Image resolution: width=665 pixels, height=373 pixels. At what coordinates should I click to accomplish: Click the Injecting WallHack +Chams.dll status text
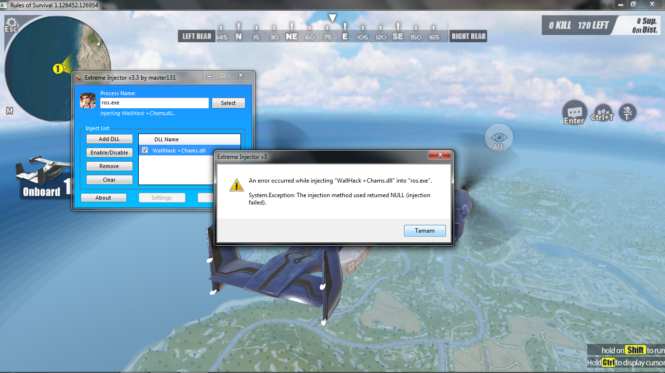click(x=137, y=113)
